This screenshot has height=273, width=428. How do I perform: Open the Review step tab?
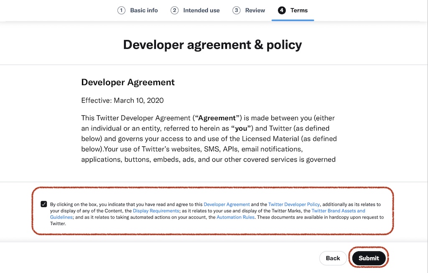click(249, 10)
